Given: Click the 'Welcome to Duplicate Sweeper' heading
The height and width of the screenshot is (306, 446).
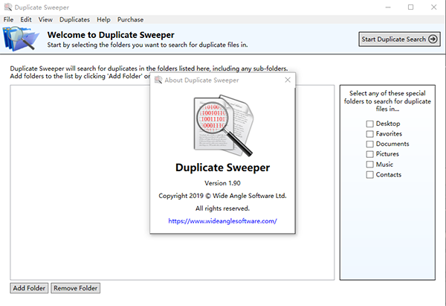Looking at the screenshot, I should 111,35.
